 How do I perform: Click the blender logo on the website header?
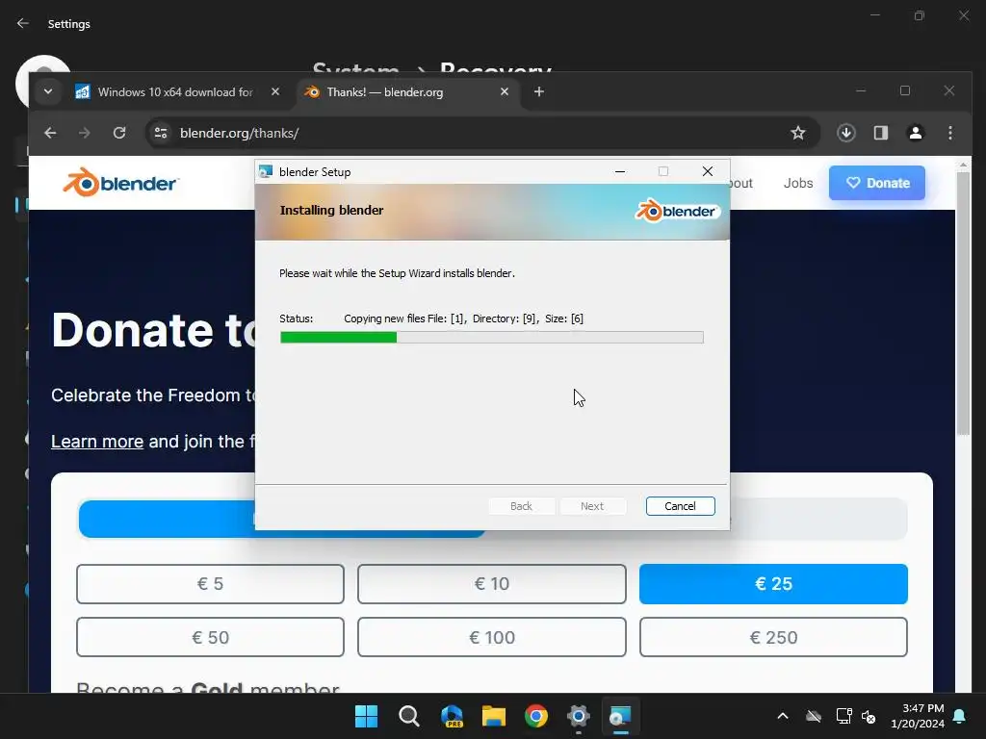pos(120,183)
